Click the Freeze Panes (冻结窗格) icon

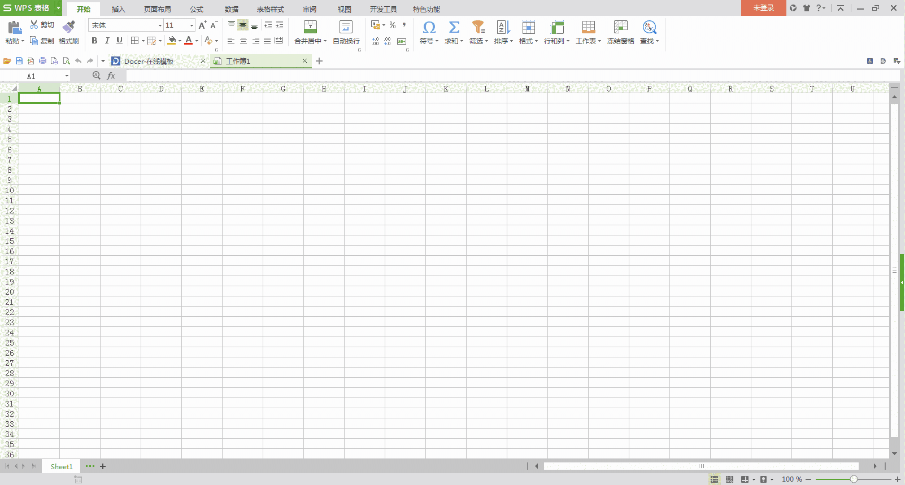620,27
